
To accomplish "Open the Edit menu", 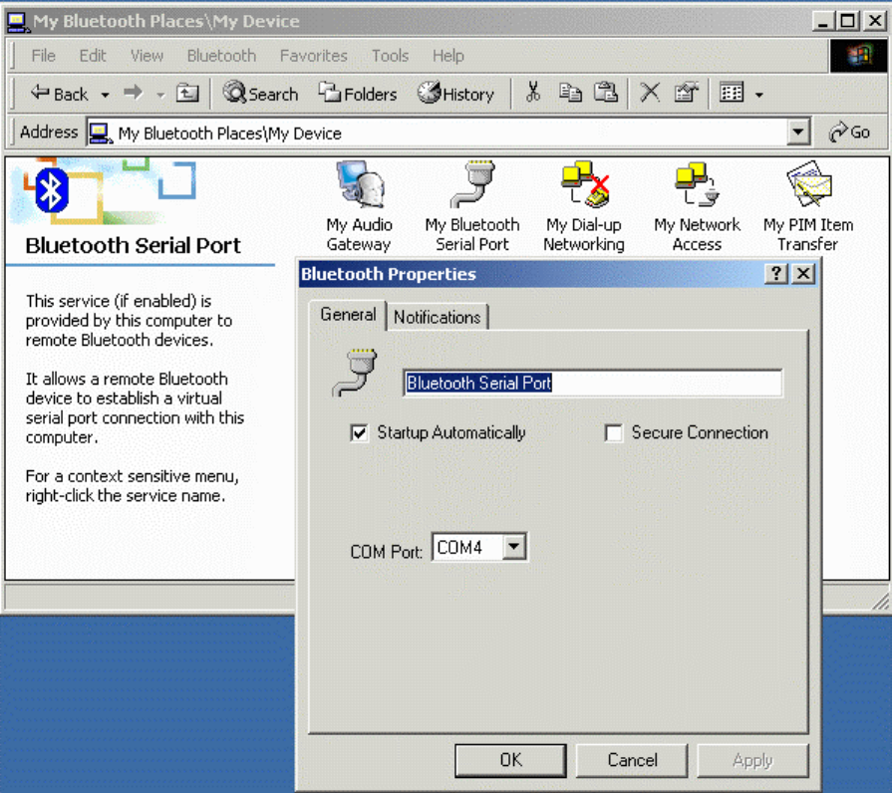I will [x=93, y=56].
